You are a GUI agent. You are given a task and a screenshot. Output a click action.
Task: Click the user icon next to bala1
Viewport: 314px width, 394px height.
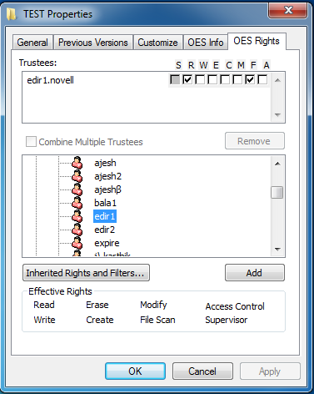(77, 203)
